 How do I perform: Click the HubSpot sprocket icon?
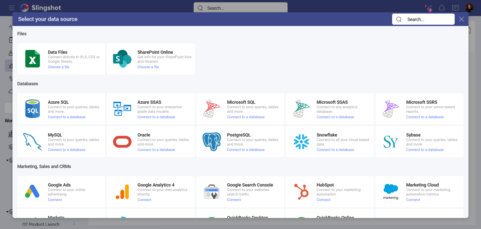pyautogui.click(x=301, y=192)
